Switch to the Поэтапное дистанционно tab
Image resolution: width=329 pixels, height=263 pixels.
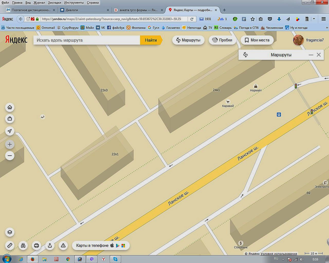30,10
